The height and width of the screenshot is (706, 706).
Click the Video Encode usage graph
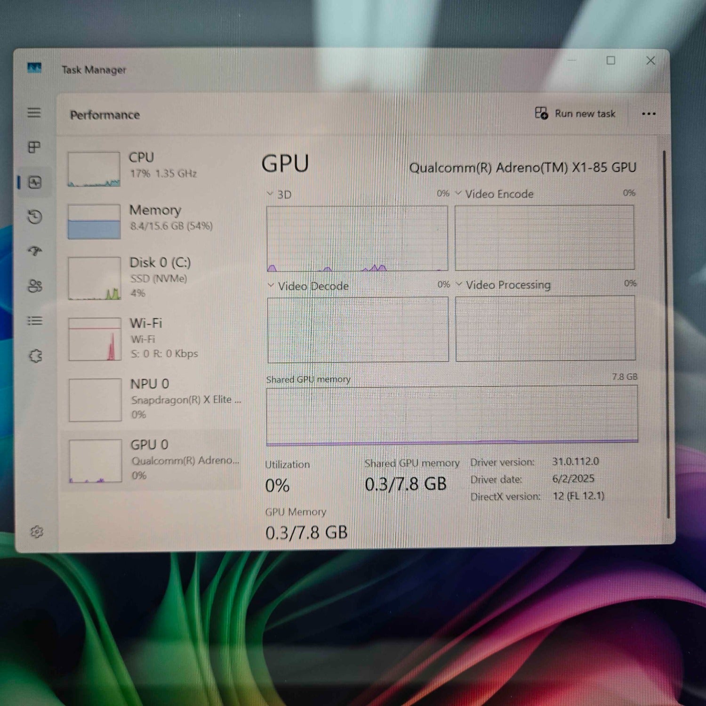[545, 237]
